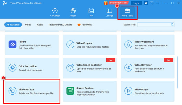Click the Search Tool label

pos(130,25)
